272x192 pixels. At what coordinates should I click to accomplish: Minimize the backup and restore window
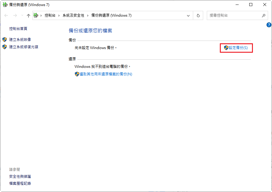pyautogui.click(x=237, y=5)
